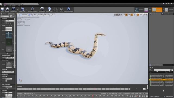This screenshot has width=174, height=98.
Task: Collapse the Compression section
Action: (1, 60)
